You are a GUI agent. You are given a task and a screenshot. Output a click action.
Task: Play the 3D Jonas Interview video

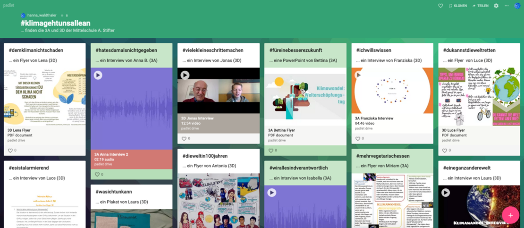(x=185, y=75)
